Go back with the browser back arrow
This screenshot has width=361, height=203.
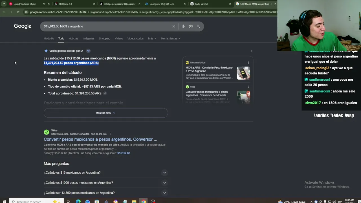tap(4, 12)
